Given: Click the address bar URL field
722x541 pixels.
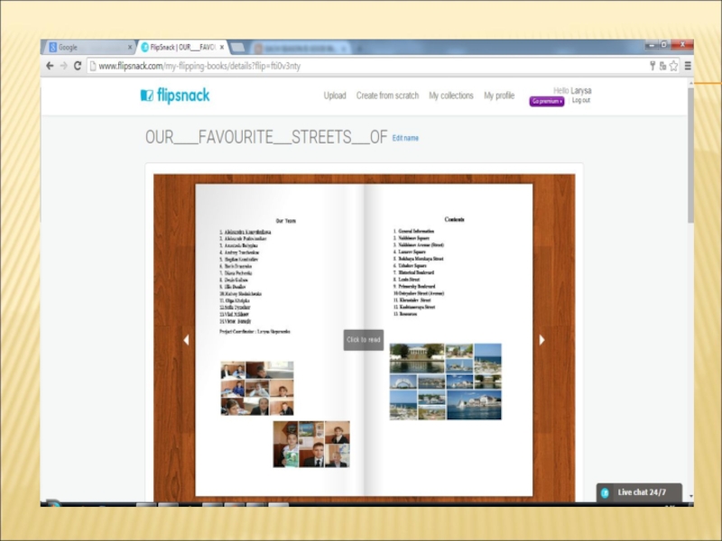Looking at the screenshot, I should coord(366,66).
